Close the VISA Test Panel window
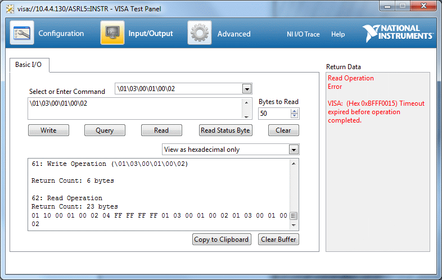Screen dimensions: 442x280 click(x=423, y=6)
